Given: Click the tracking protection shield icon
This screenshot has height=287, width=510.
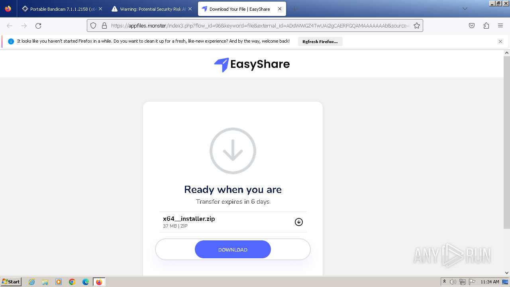Looking at the screenshot, I should pyautogui.click(x=93, y=26).
